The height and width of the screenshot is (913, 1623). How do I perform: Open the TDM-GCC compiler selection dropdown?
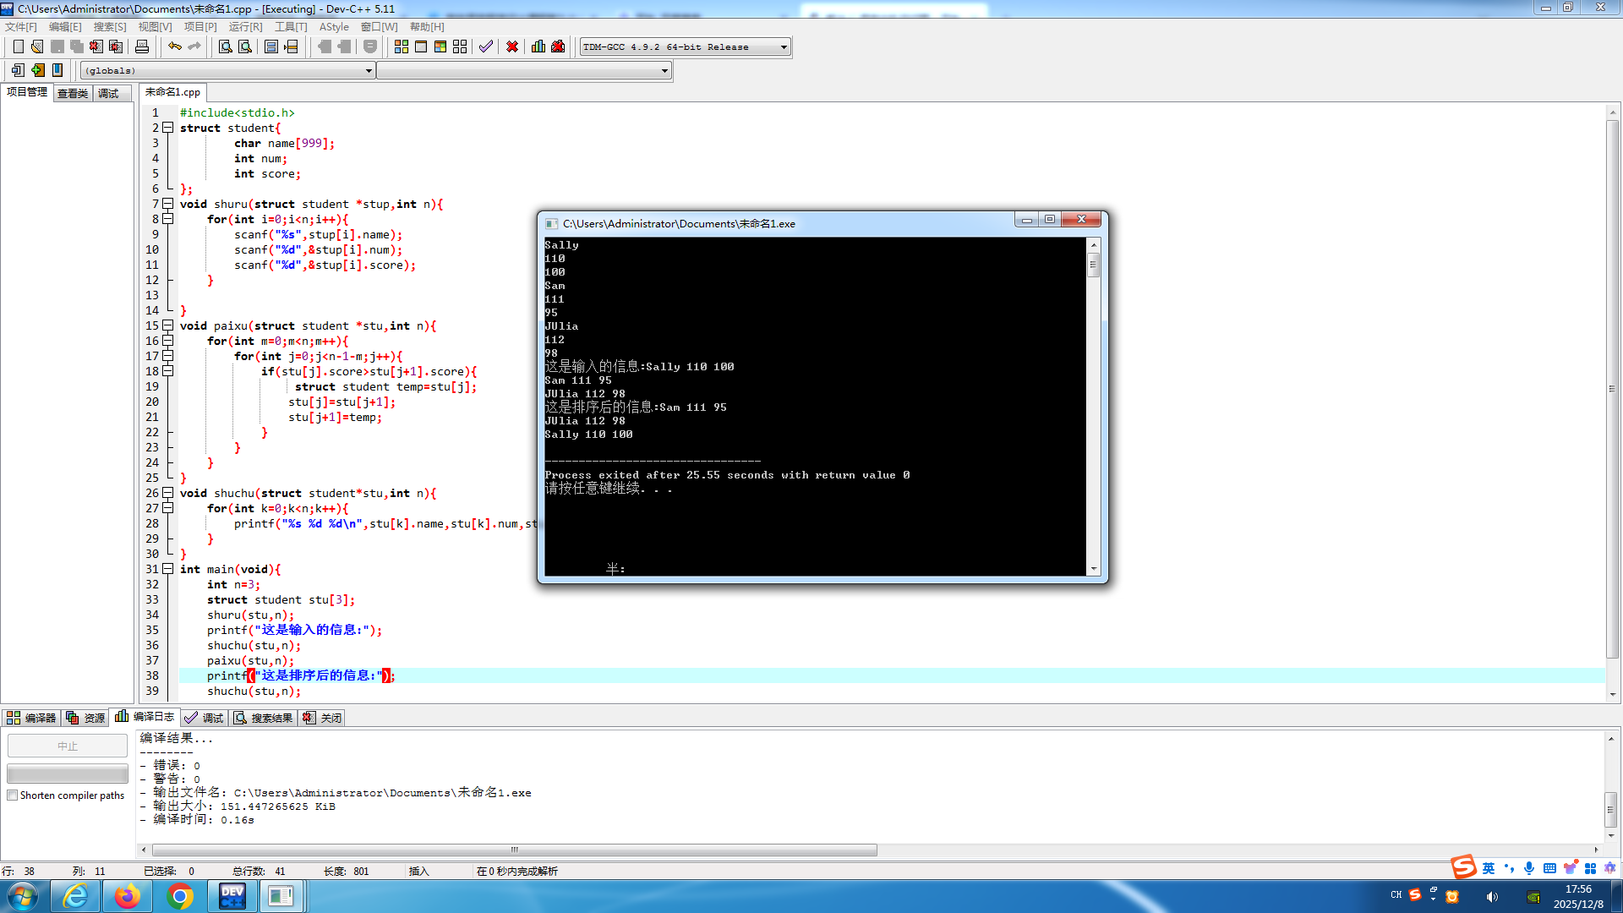point(784,47)
